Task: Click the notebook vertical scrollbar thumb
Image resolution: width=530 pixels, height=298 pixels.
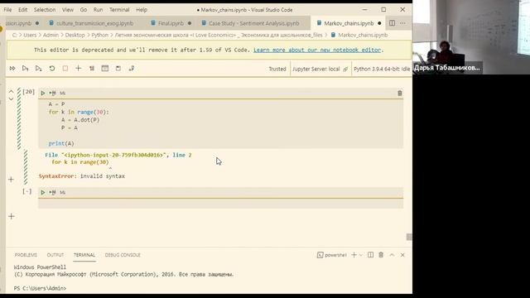Action: click(409, 237)
